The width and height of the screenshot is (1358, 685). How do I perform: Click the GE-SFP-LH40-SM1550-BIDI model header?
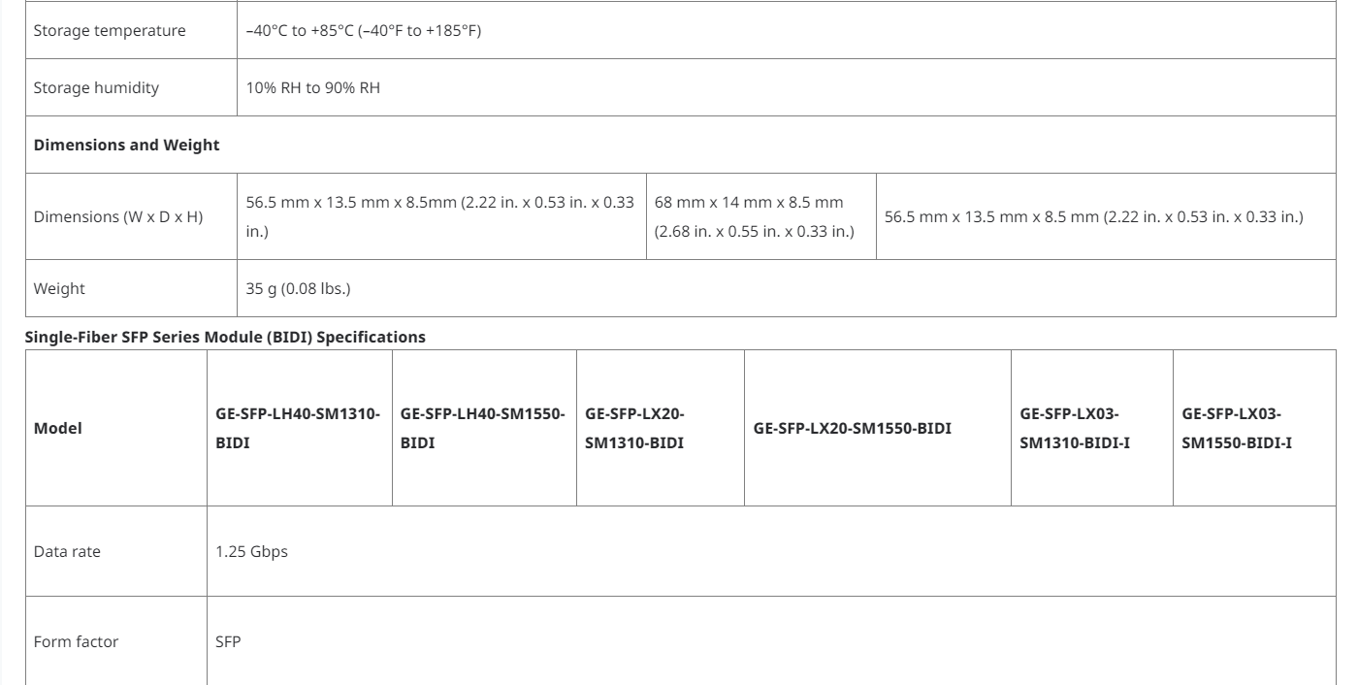click(482, 428)
